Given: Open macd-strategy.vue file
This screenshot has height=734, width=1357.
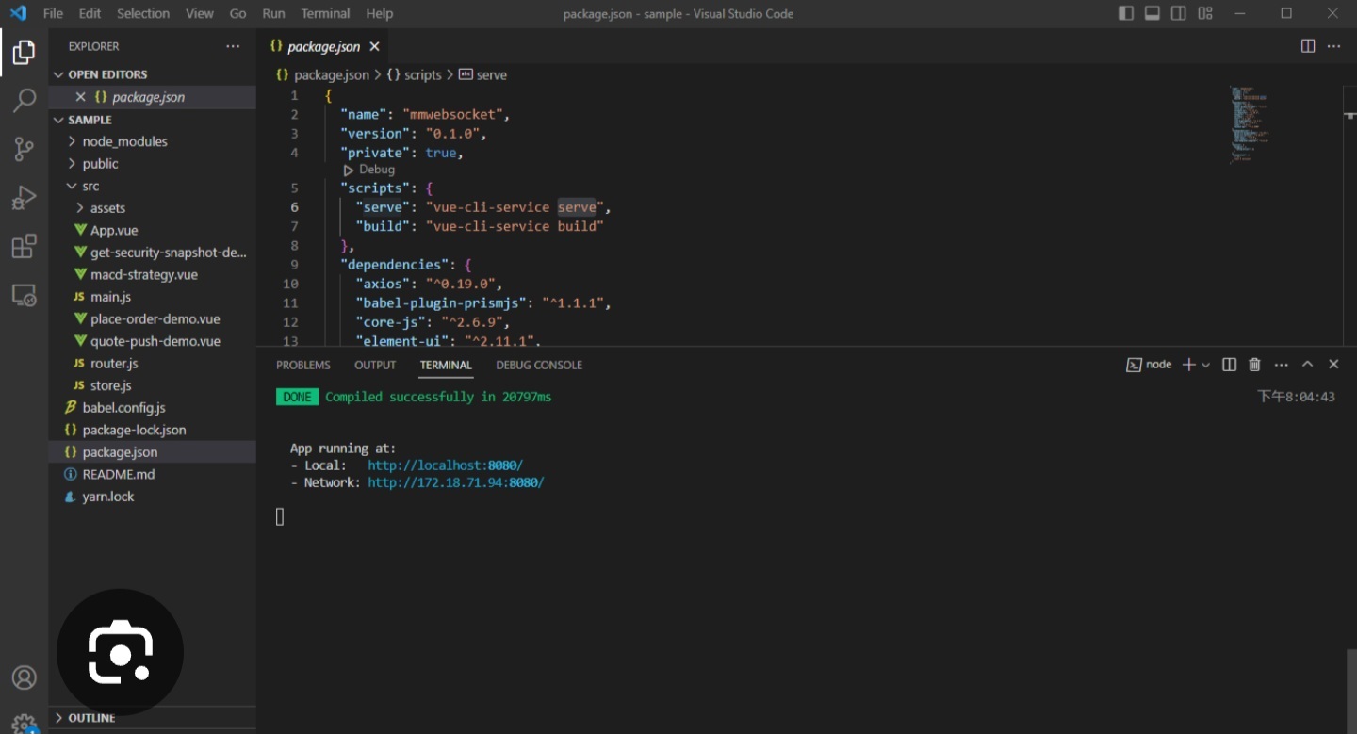Looking at the screenshot, I should [152, 274].
